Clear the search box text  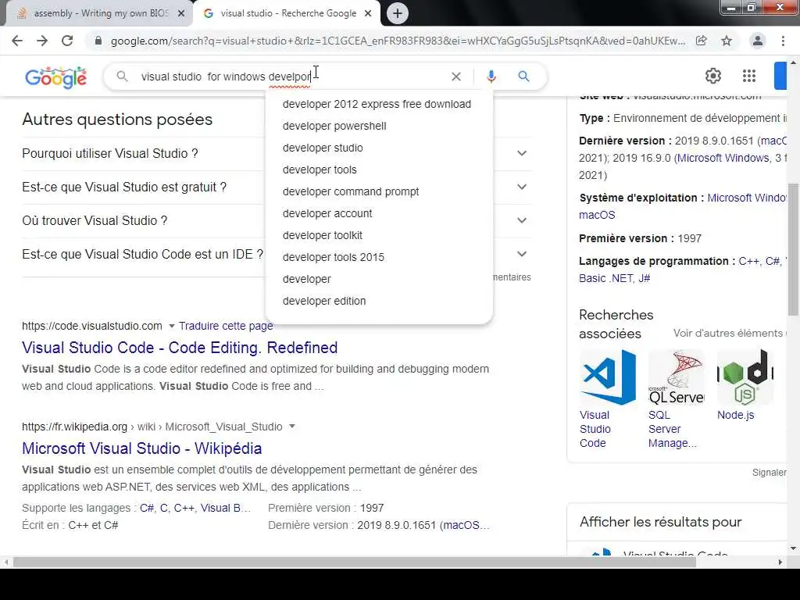pos(456,77)
